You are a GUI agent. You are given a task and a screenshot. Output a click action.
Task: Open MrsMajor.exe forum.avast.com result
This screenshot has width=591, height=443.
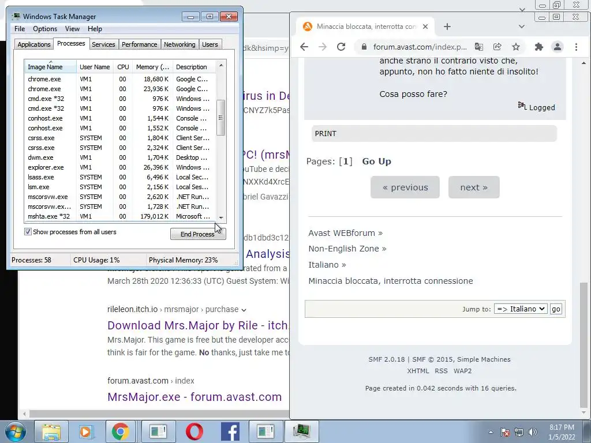194,397
